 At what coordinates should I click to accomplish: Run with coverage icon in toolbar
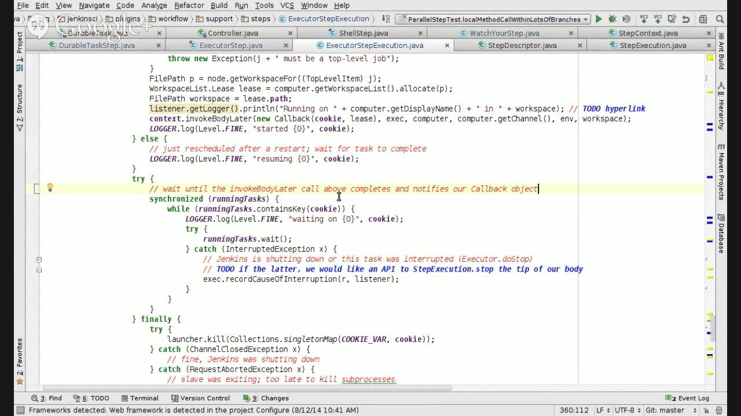[626, 19]
